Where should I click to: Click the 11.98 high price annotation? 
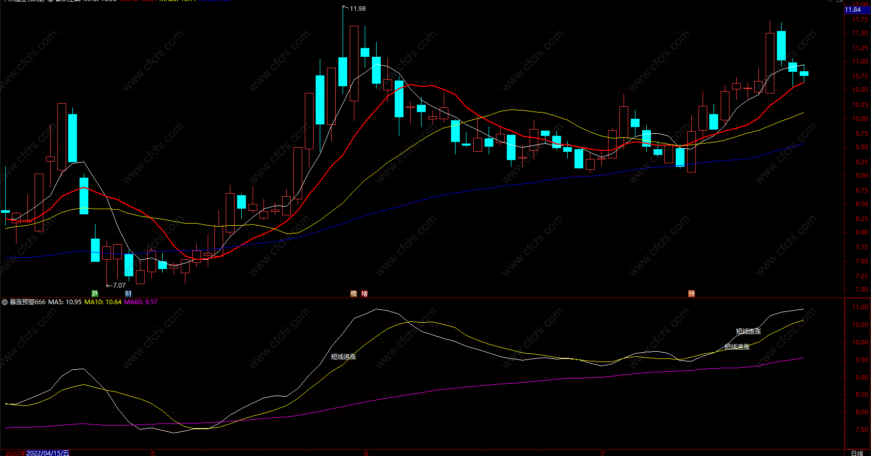pos(357,9)
